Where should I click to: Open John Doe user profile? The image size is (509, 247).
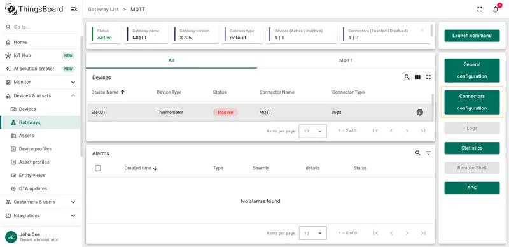point(40,237)
